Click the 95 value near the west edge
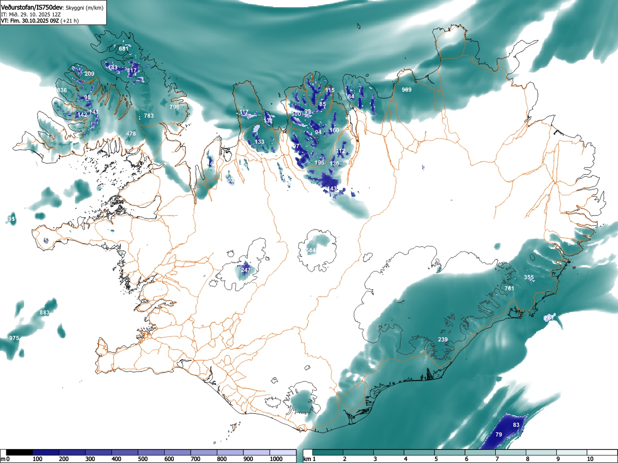 [x=12, y=219]
